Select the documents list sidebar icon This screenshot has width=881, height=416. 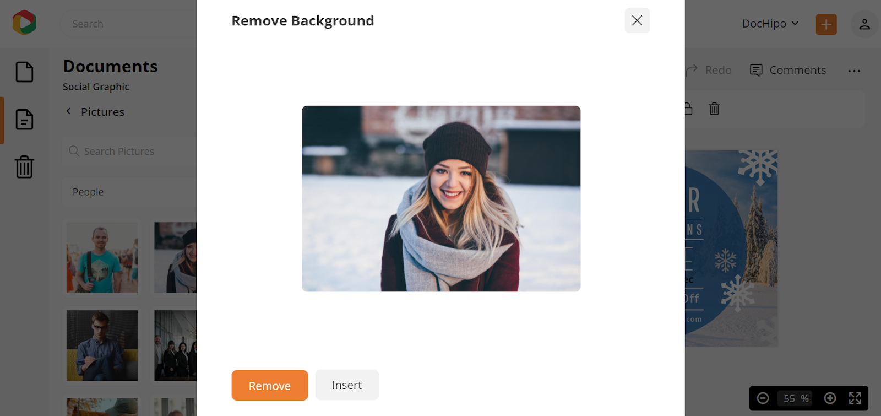24,119
